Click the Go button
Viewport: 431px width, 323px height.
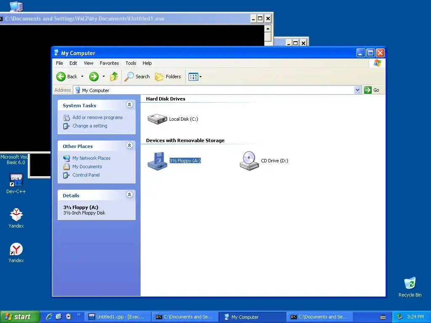(x=372, y=90)
